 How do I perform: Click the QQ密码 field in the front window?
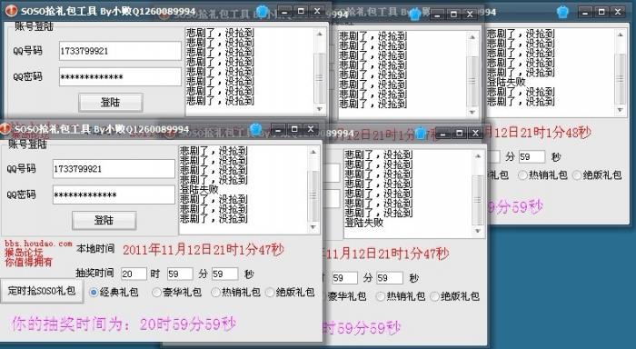coord(114,194)
